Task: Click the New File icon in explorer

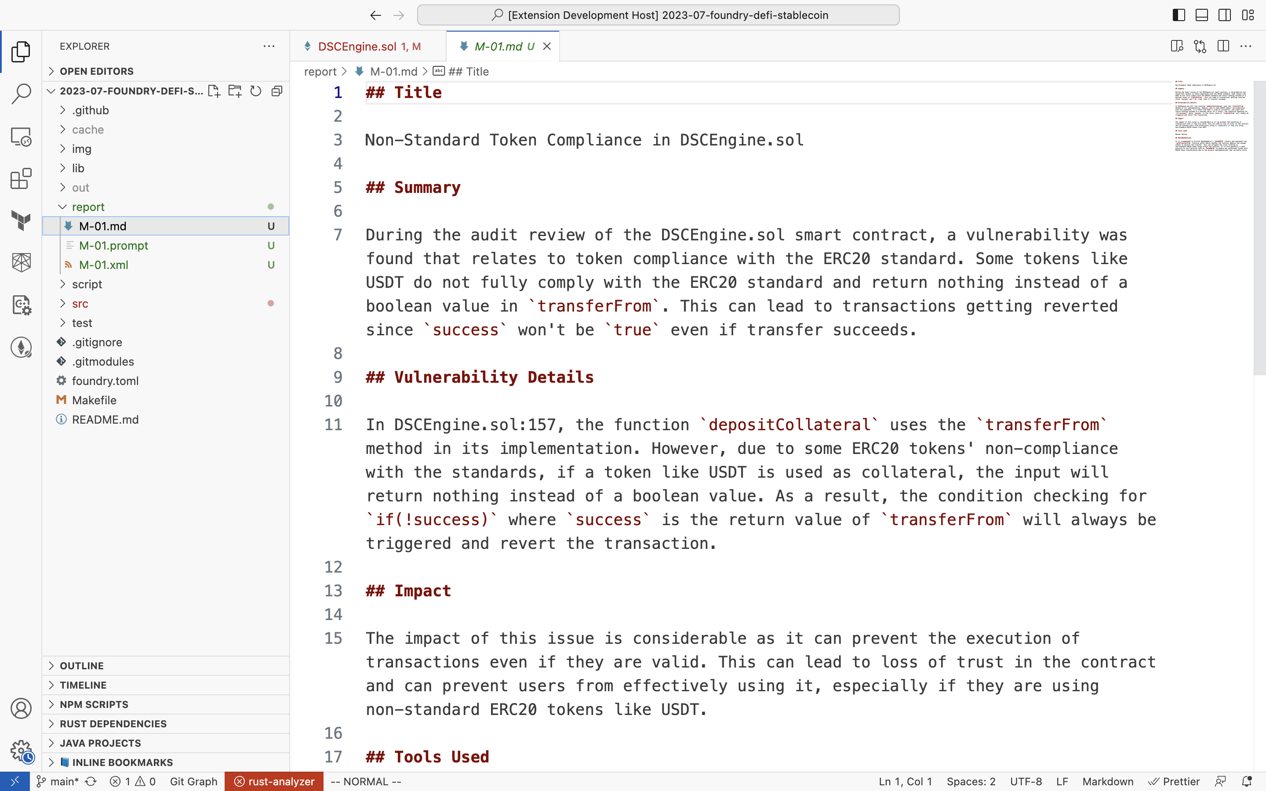Action: point(214,91)
